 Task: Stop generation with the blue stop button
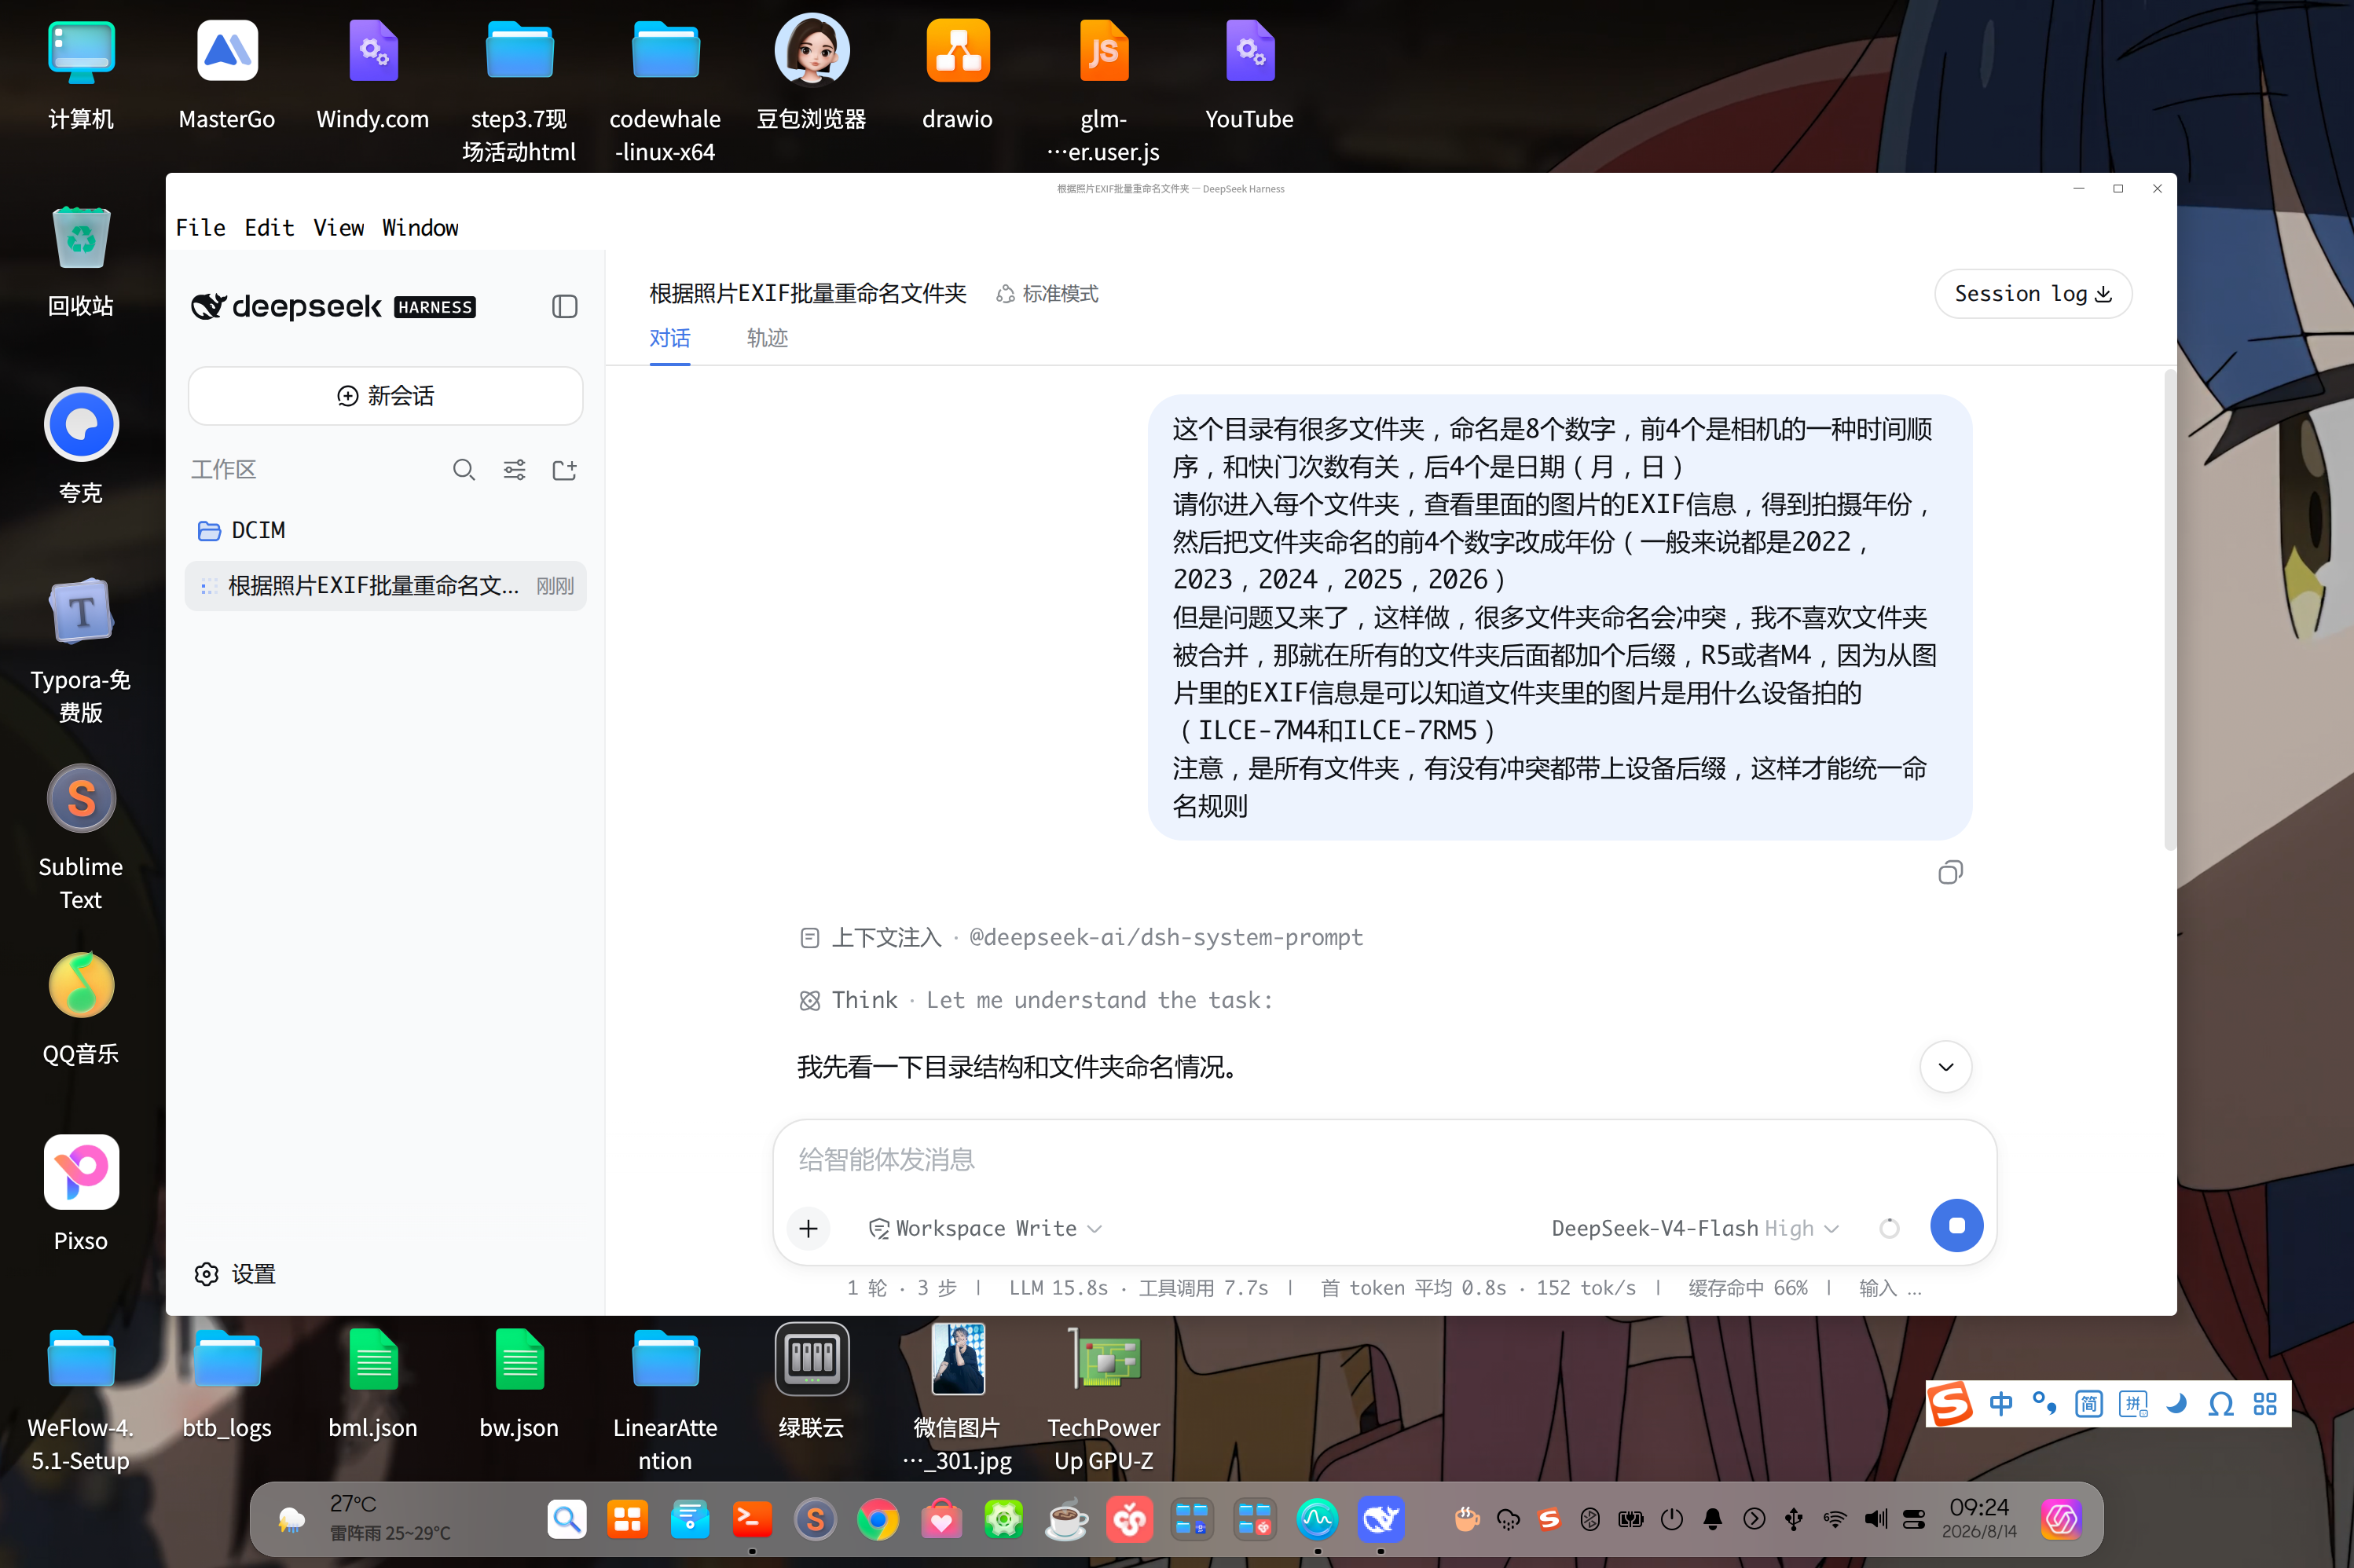click(x=1956, y=1226)
